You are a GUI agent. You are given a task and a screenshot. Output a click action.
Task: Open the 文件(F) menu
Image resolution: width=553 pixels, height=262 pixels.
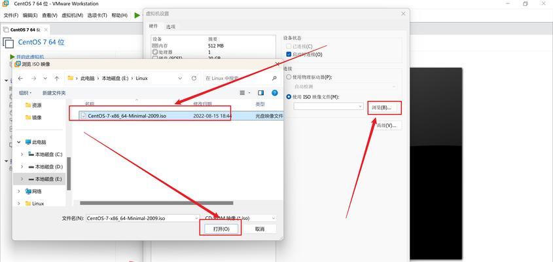click(x=11, y=16)
